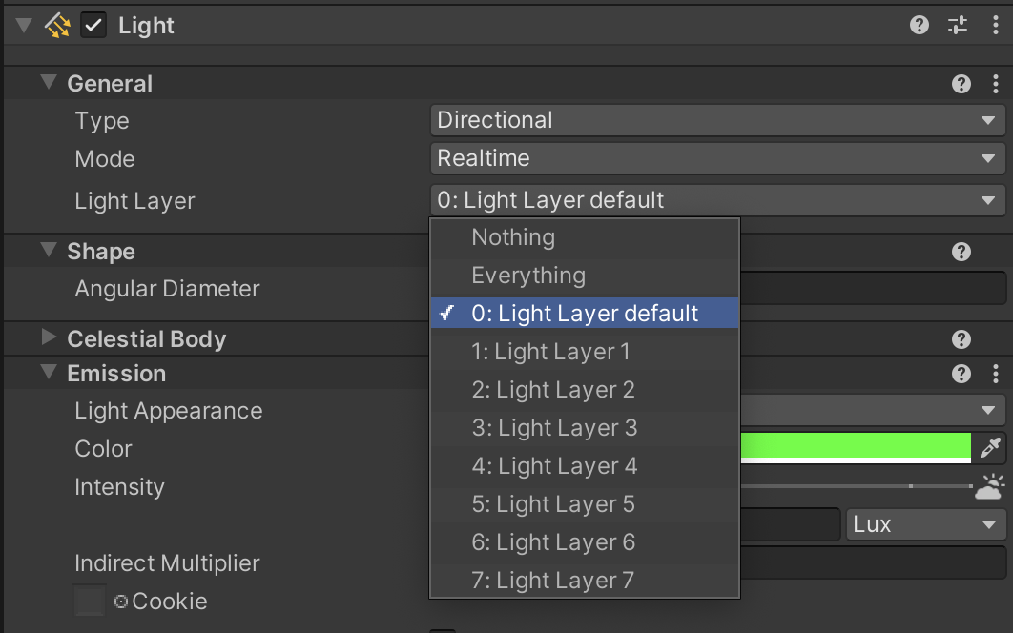The height and width of the screenshot is (633, 1013).
Task: Open the Mode dropdown showing Realtime
Action: pos(715,158)
